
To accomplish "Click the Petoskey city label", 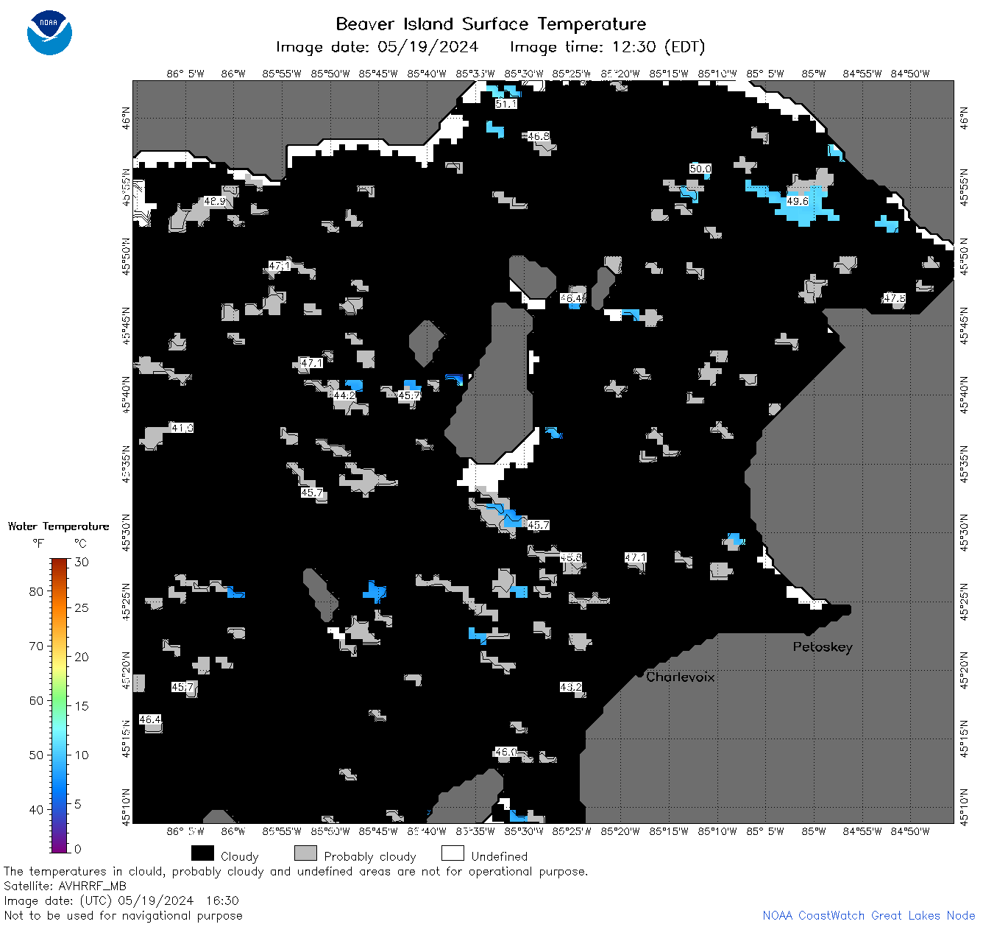I will tap(823, 646).
